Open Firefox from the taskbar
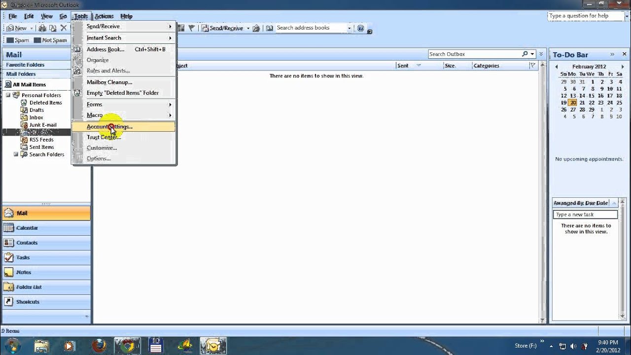The image size is (631, 355). (x=99, y=346)
